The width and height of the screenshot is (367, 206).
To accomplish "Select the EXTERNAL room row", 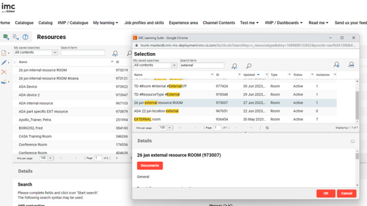I will (x=147, y=119).
